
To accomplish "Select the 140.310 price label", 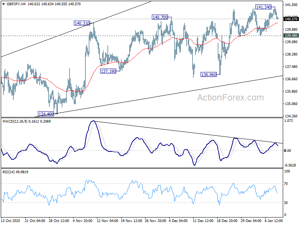I will coord(82,23).
